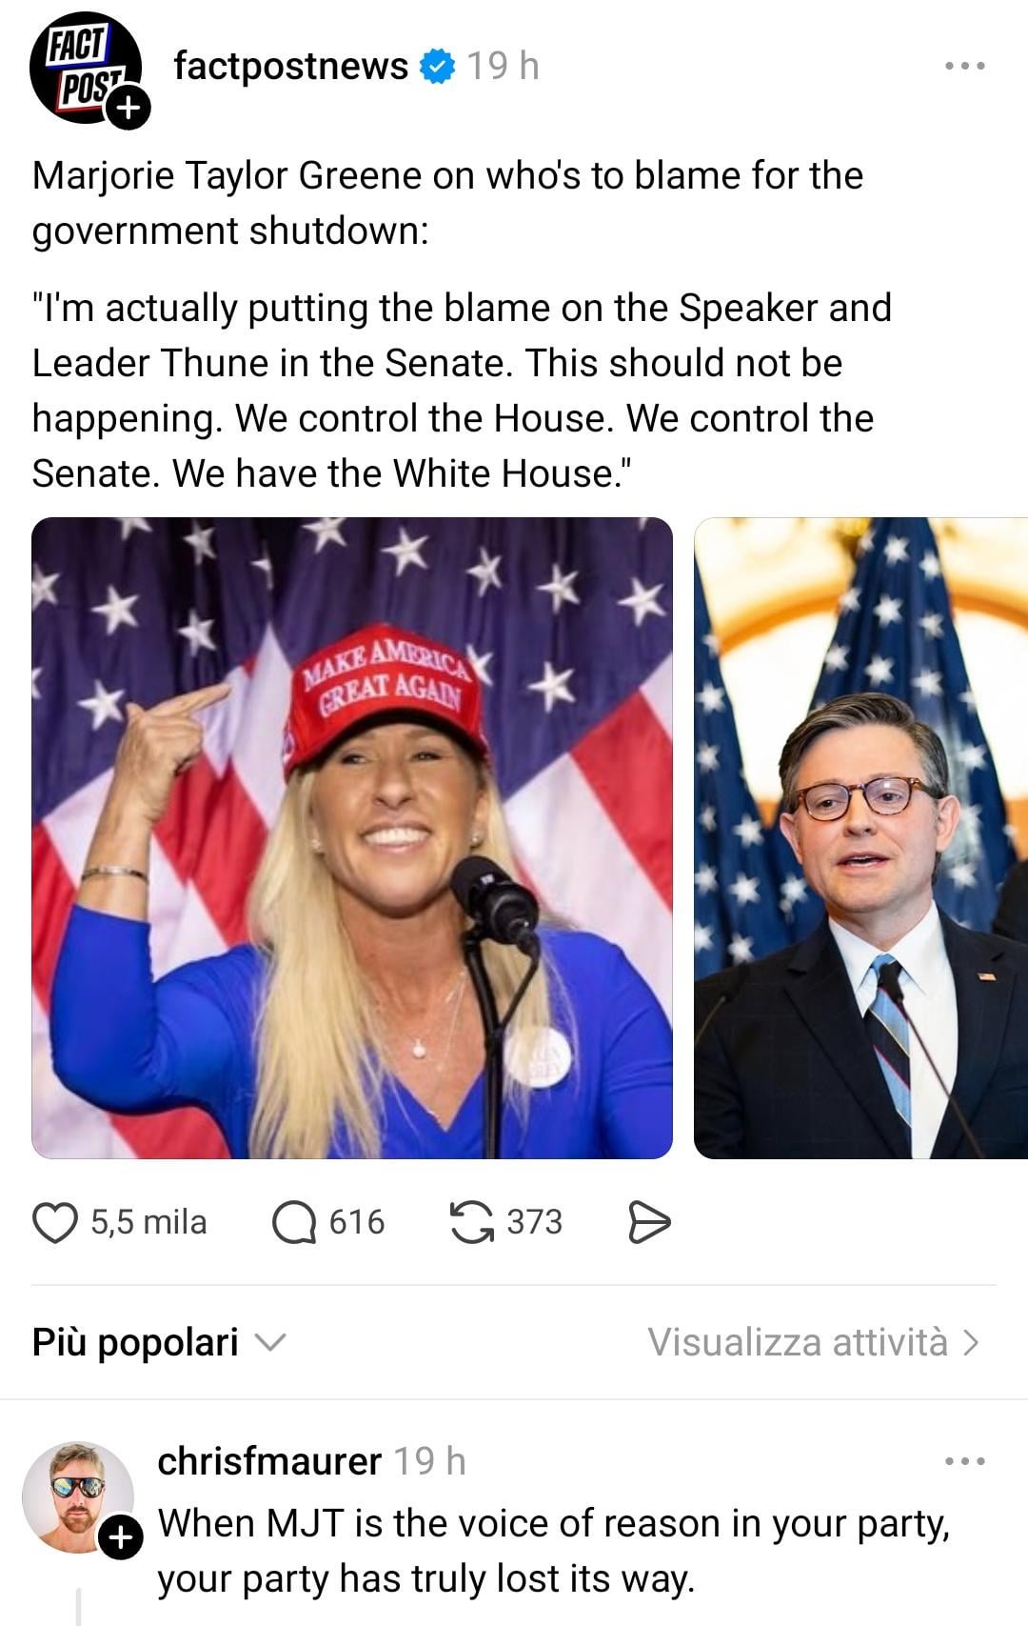The height and width of the screenshot is (1626, 1028).
Task: Like the factpostnews post with heart icon
Action: point(55,1222)
